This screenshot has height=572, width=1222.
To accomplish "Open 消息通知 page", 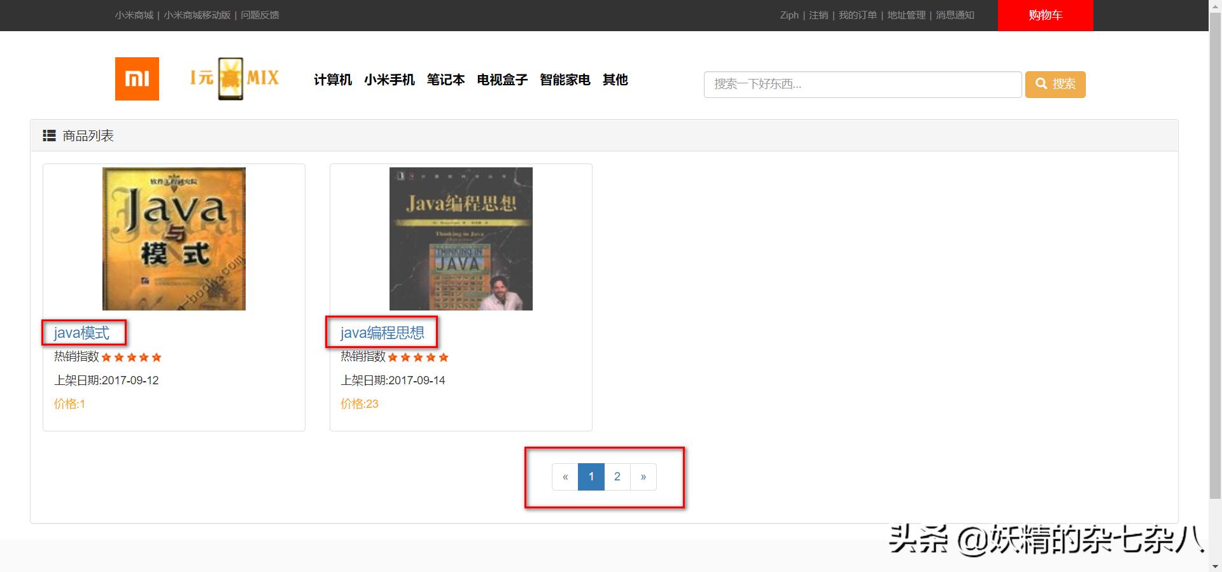I will click(x=955, y=15).
